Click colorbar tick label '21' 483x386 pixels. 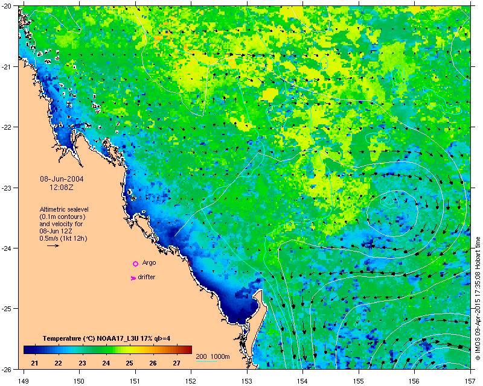pyautogui.click(x=34, y=363)
